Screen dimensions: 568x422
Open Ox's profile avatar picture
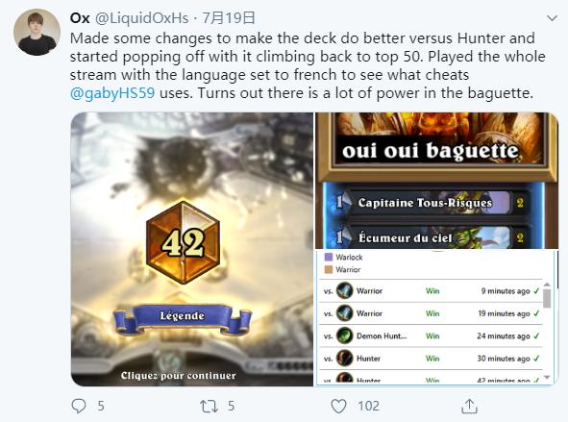point(37,33)
